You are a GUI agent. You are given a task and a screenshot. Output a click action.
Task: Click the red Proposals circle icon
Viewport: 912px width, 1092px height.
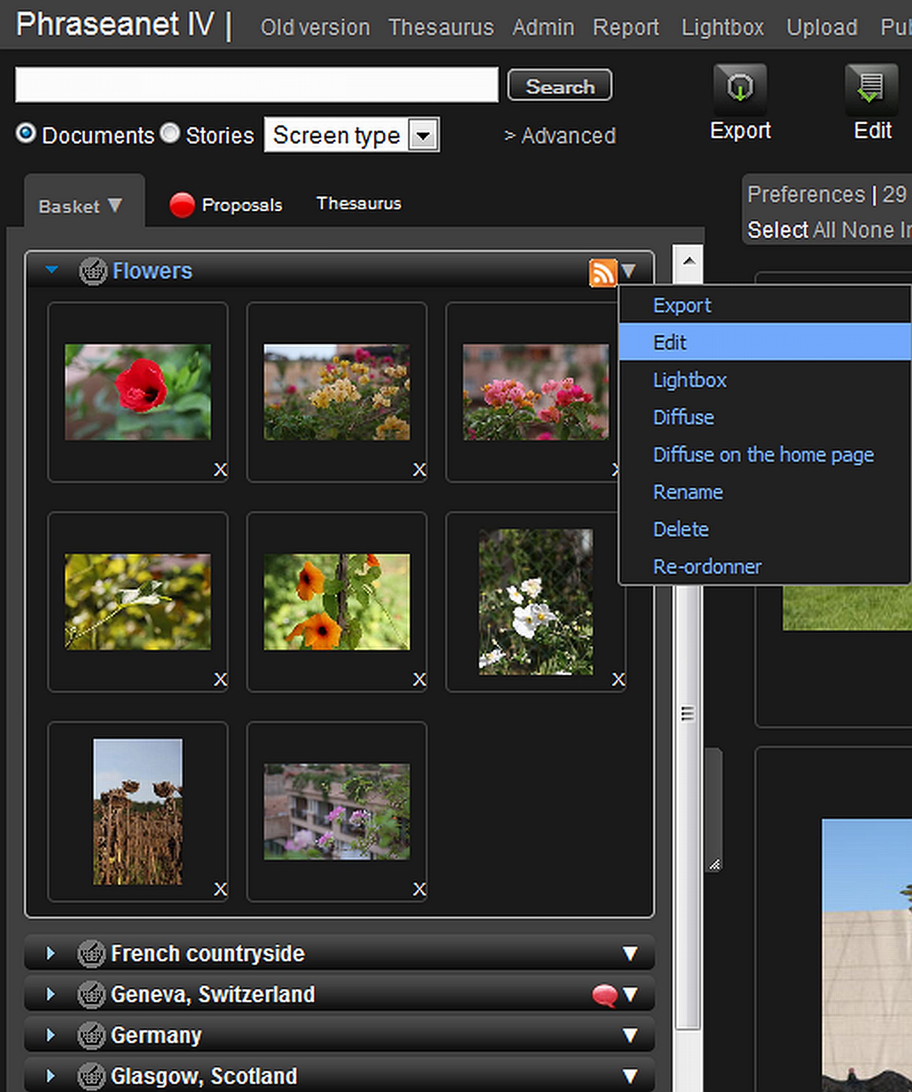click(182, 205)
